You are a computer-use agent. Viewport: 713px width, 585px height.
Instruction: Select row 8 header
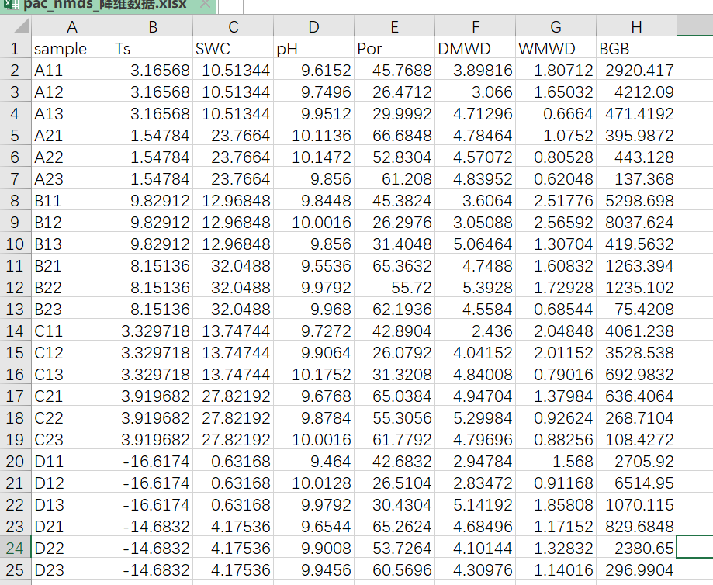click(15, 200)
